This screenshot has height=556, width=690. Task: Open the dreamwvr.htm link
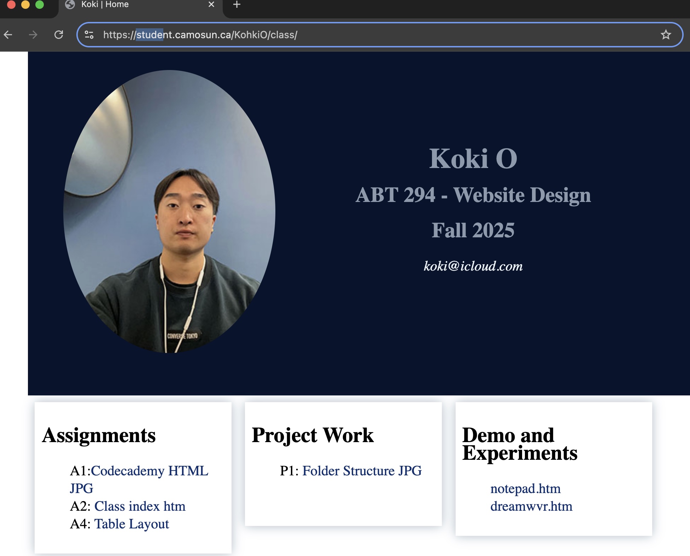(x=531, y=506)
